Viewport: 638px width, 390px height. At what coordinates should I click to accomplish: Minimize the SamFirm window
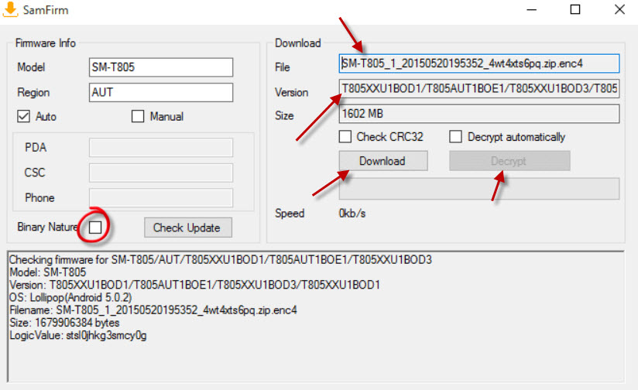pyautogui.click(x=532, y=9)
